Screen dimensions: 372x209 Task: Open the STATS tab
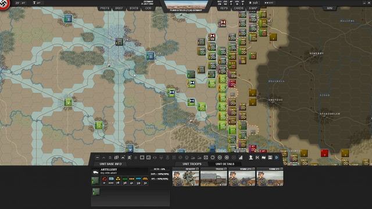coord(134,8)
